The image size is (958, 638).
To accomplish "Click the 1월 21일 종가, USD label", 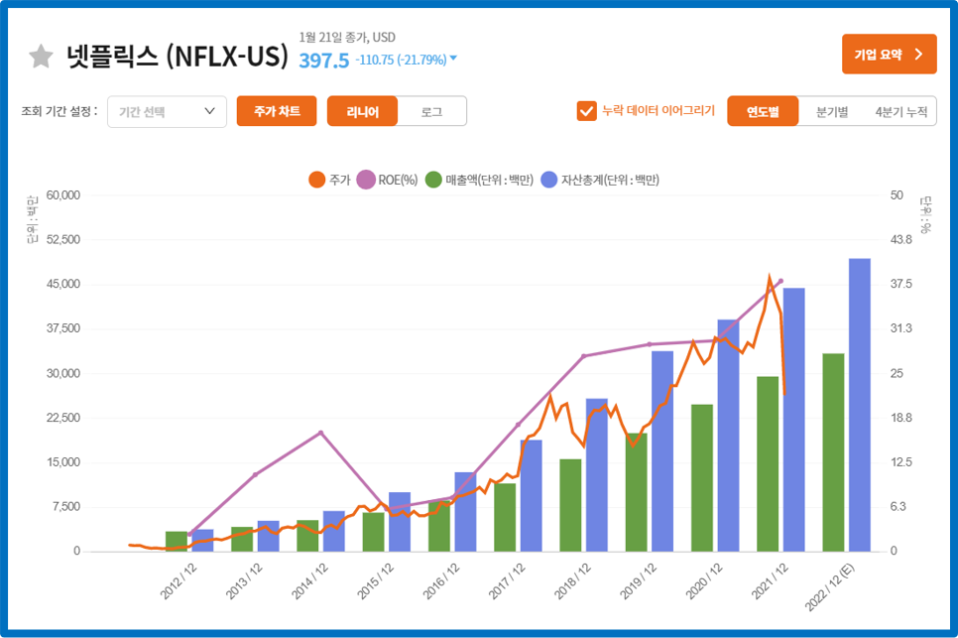I will pyautogui.click(x=347, y=38).
